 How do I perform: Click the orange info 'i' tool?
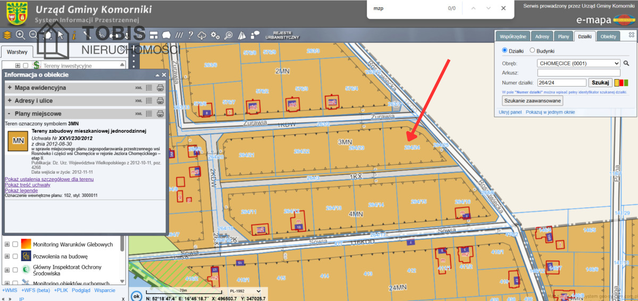[x=74, y=35]
